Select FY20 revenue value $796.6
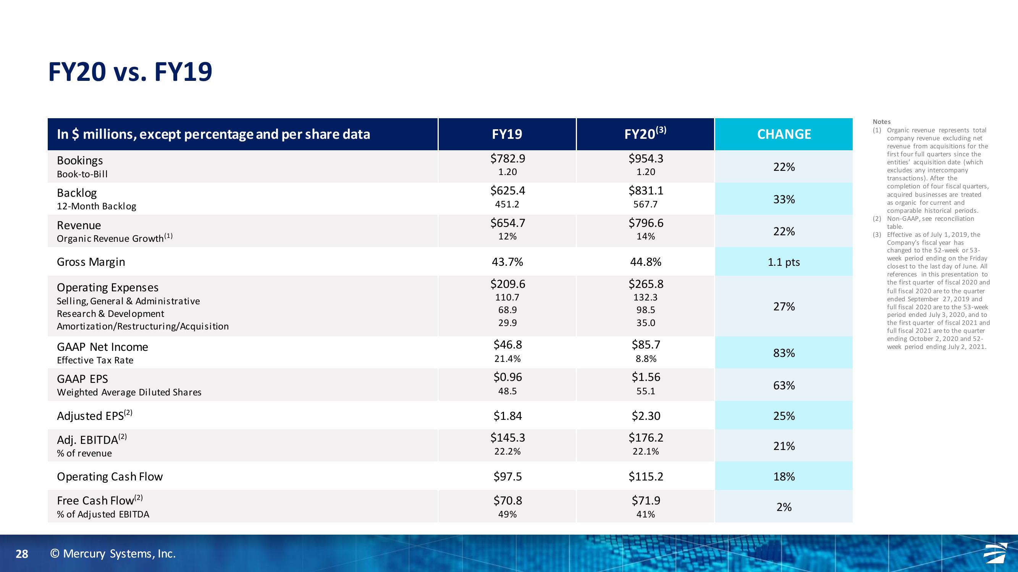1018x572 pixels. (646, 223)
